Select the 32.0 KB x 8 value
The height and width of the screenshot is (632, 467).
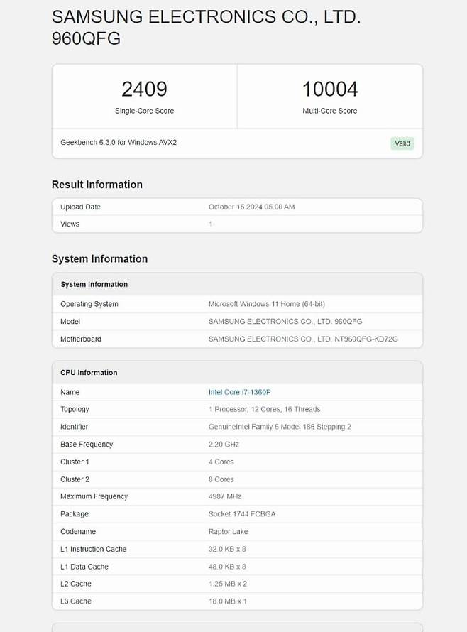pos(227,549)
